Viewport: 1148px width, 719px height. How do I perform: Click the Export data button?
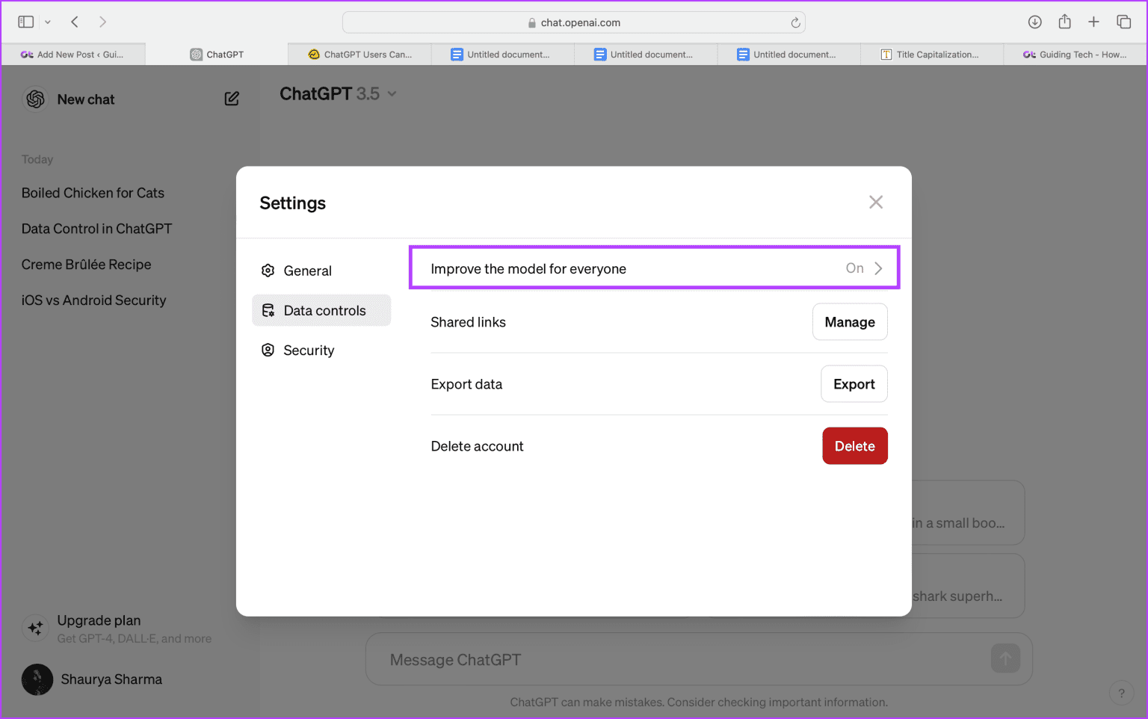[x=854, y=383]
